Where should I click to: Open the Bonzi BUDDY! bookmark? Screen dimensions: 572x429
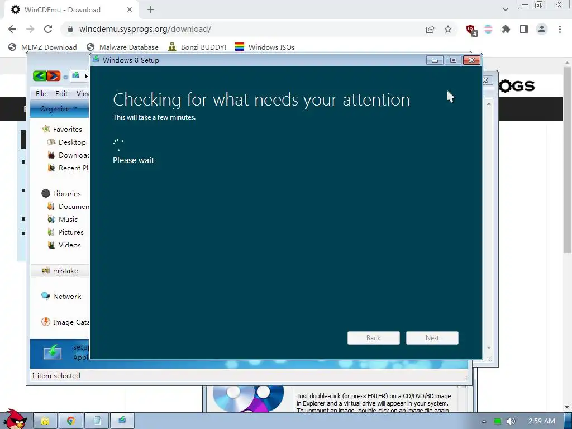click(197, 47)
